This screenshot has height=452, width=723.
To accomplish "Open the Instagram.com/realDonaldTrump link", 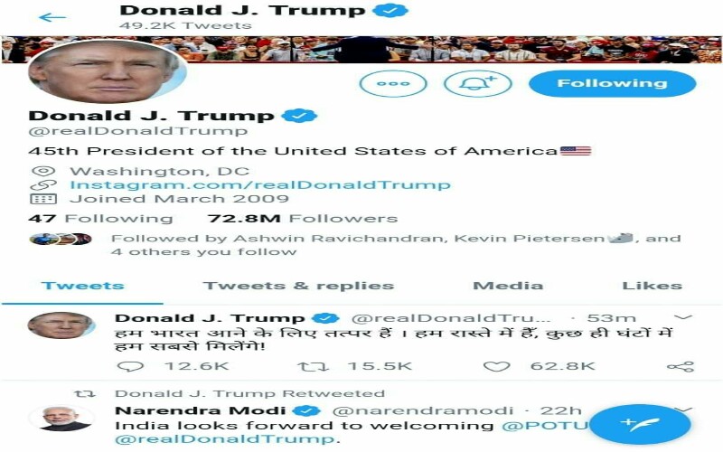I will [x=260, y=185].
